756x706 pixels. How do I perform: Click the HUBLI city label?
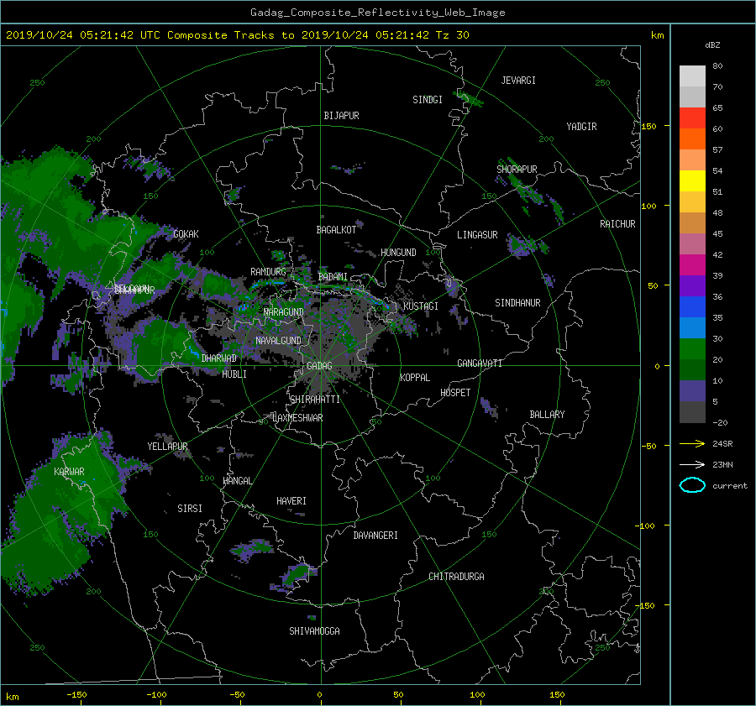234,374
